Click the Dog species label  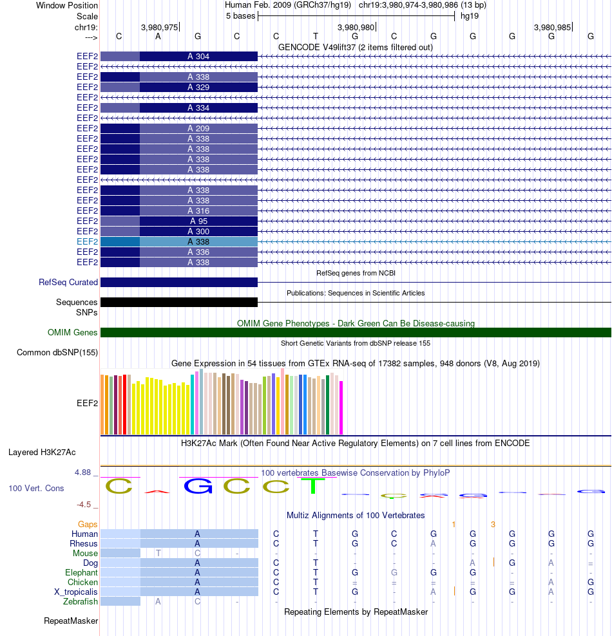pos(90,563)
